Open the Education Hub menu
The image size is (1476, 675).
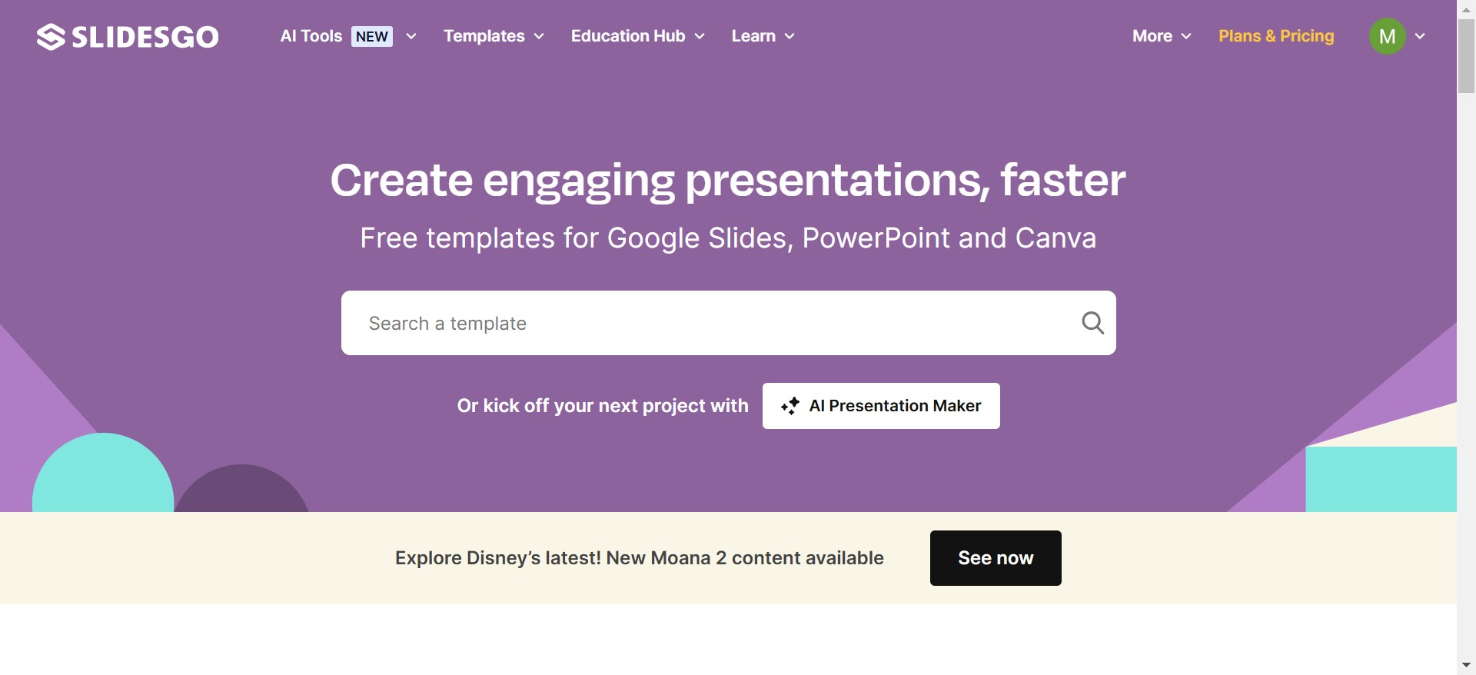point(628,36)
